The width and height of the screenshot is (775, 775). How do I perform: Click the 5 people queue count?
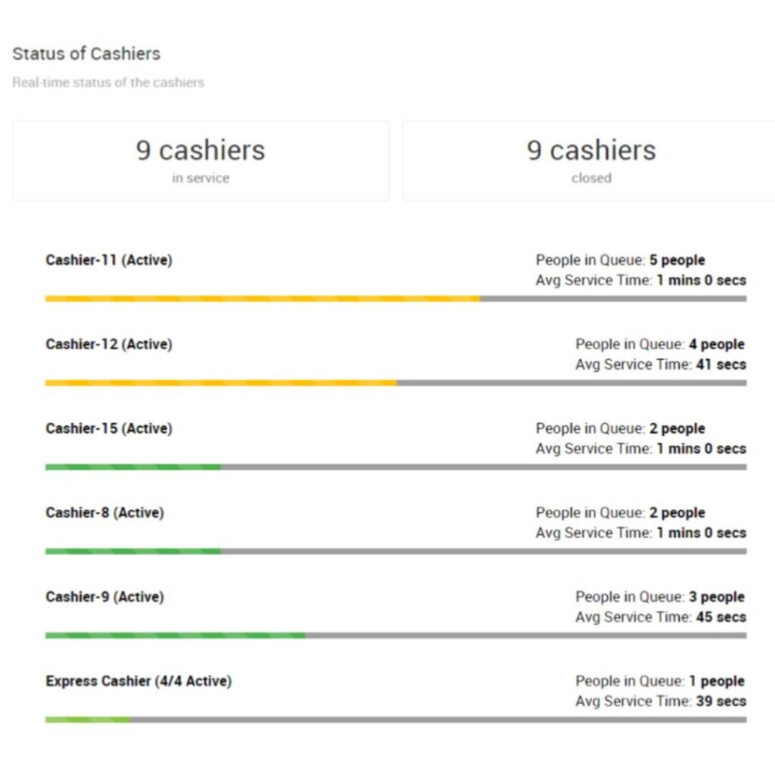click(x=677, y=260)
